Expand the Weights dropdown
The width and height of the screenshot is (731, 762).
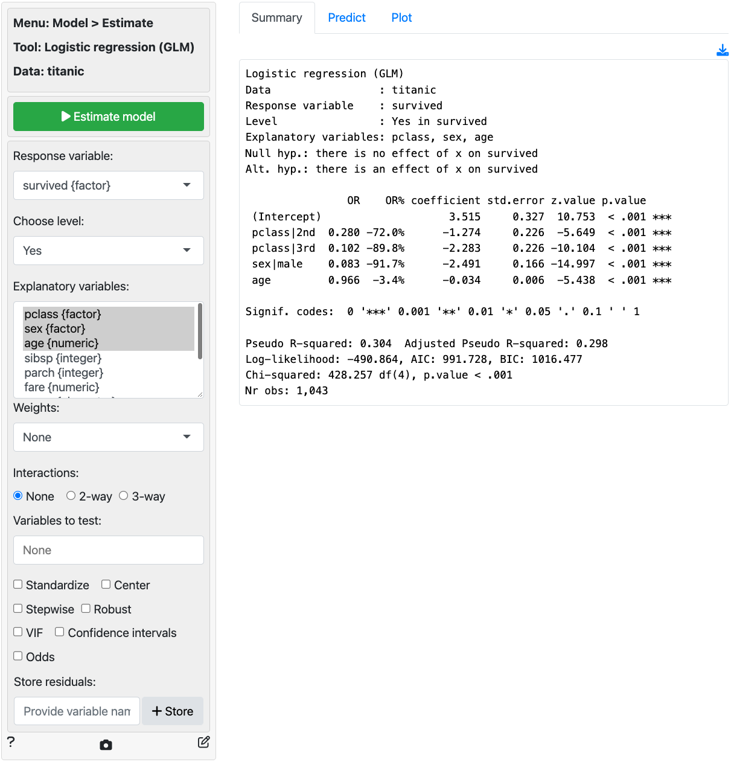click(x=109, y=437)
